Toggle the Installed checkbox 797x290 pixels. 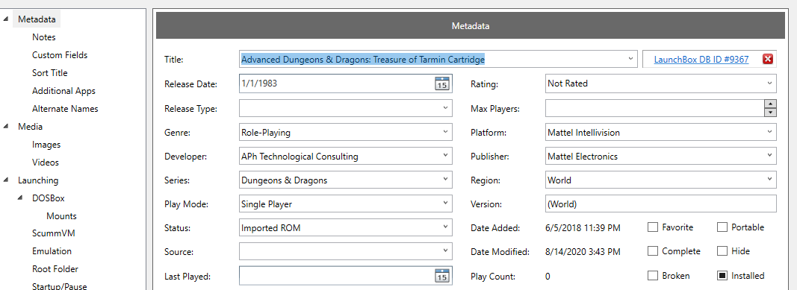click(x=722, y=276)
